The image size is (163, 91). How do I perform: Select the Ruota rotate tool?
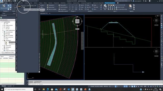tap(87, 5)
